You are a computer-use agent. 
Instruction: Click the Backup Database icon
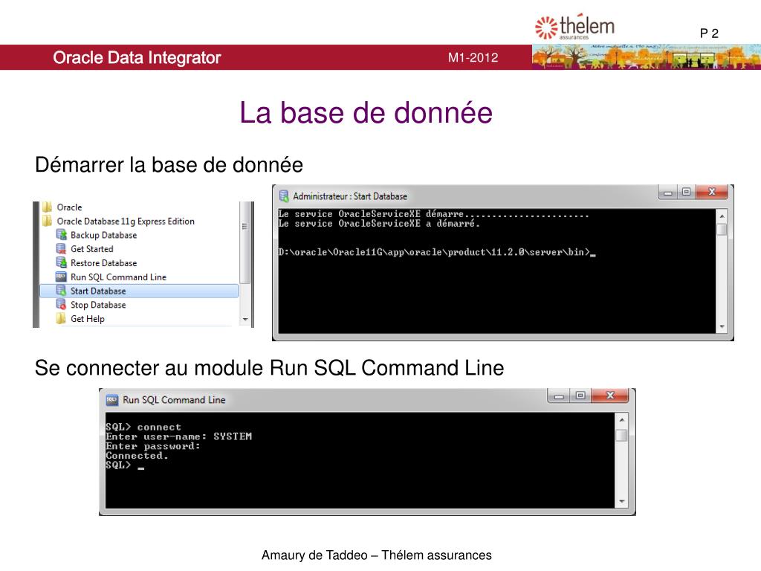pos(61,235)
